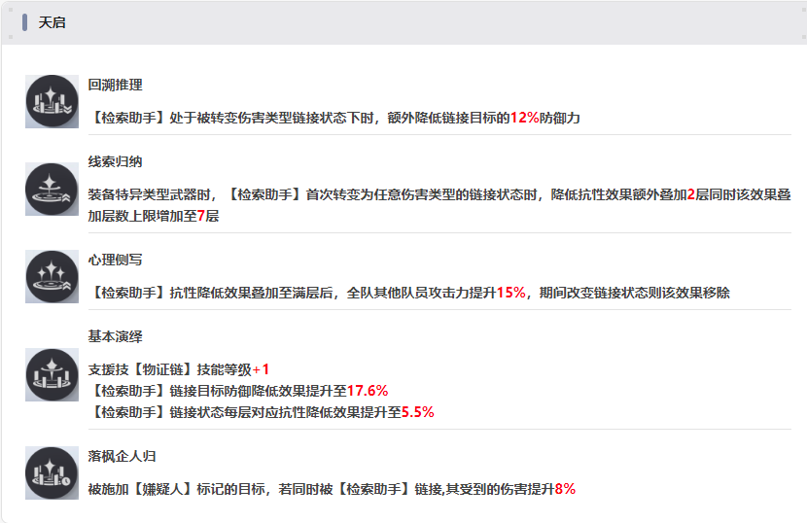Select the 落枫企人归 title text
The image size is (807, 523).
pyautogui.click(x=122, y=456)
